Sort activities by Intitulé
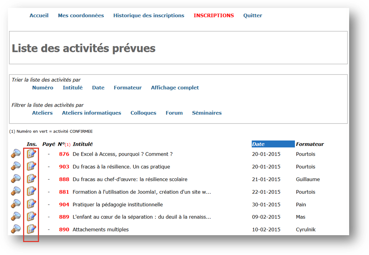The width and height of the screenshot is (369, 255). [73, 88]
